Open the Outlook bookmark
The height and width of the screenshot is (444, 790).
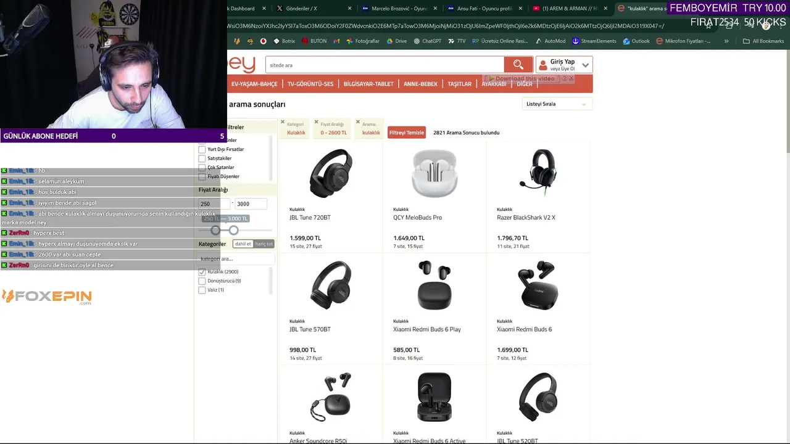pos(636,41)
